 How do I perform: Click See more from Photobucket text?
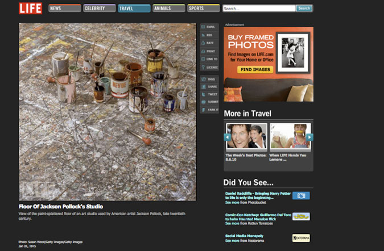click(x=246, y=202)
